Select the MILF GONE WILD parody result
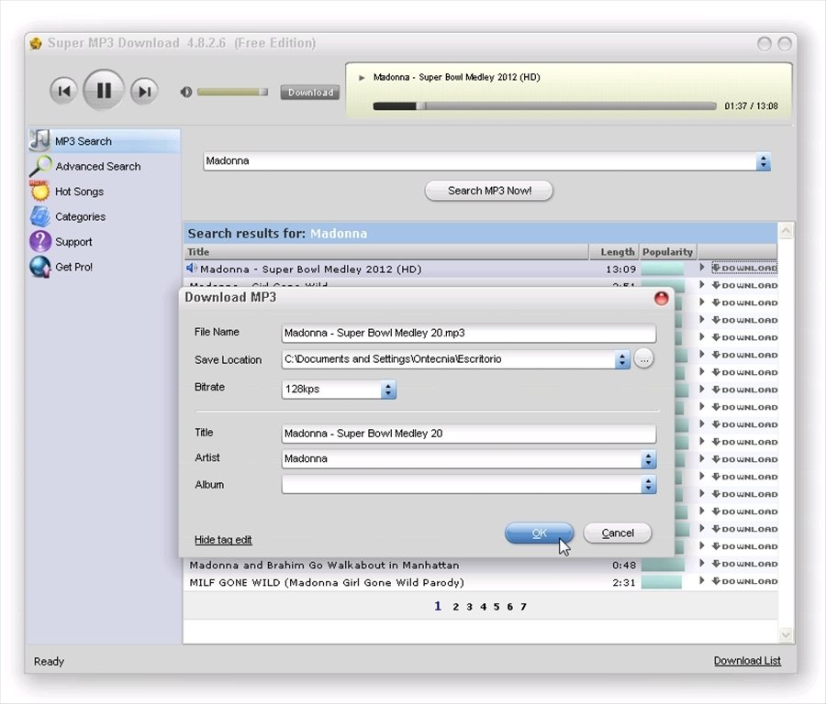This screenshot has height=704, width=826. (x=327, y=582)
